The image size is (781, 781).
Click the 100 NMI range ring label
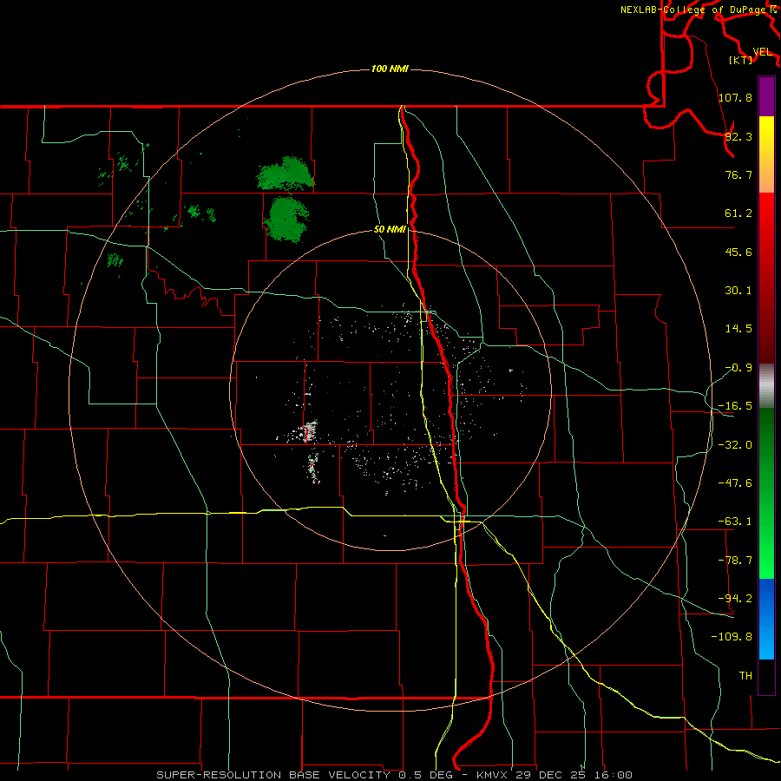(390, 69)
